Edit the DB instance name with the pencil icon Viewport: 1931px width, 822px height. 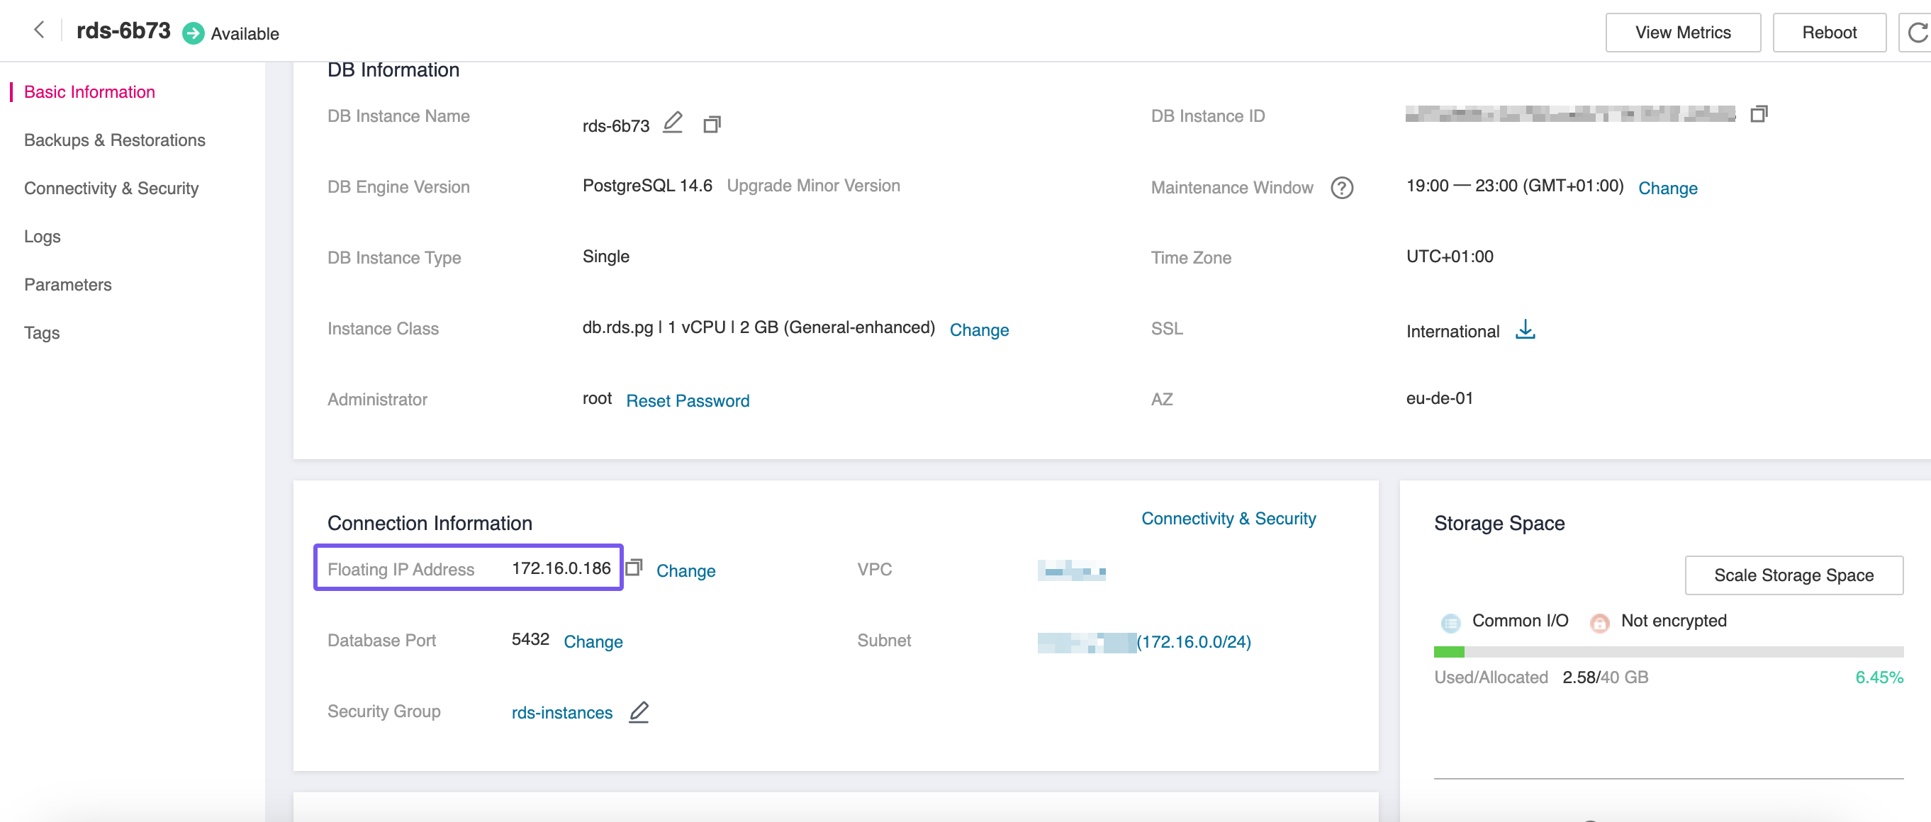[x=673, y=123]
